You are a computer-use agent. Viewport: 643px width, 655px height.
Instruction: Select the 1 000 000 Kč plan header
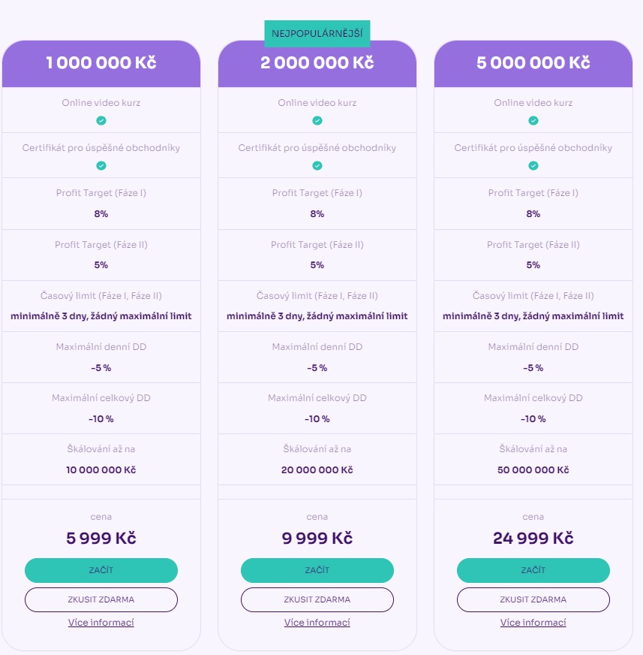click(101, 64)
